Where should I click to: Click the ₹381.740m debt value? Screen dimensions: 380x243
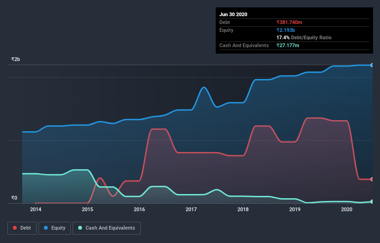[x=289, y=22]
